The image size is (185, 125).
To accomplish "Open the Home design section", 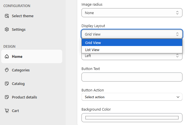I will coord(32,56).
